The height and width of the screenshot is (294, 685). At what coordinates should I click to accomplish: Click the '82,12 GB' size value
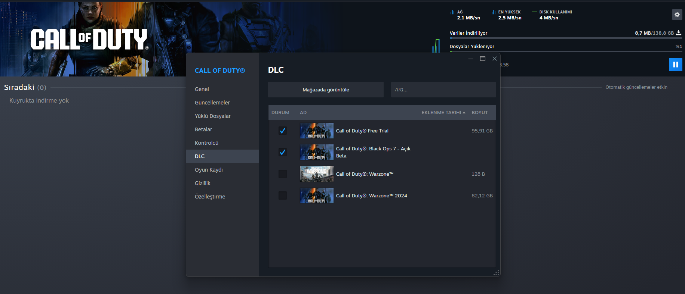tap(482, 196)
